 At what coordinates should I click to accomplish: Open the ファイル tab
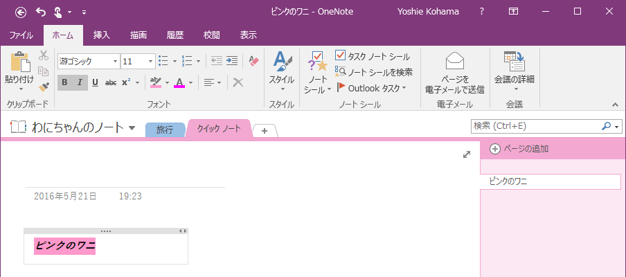coord(21,35)
